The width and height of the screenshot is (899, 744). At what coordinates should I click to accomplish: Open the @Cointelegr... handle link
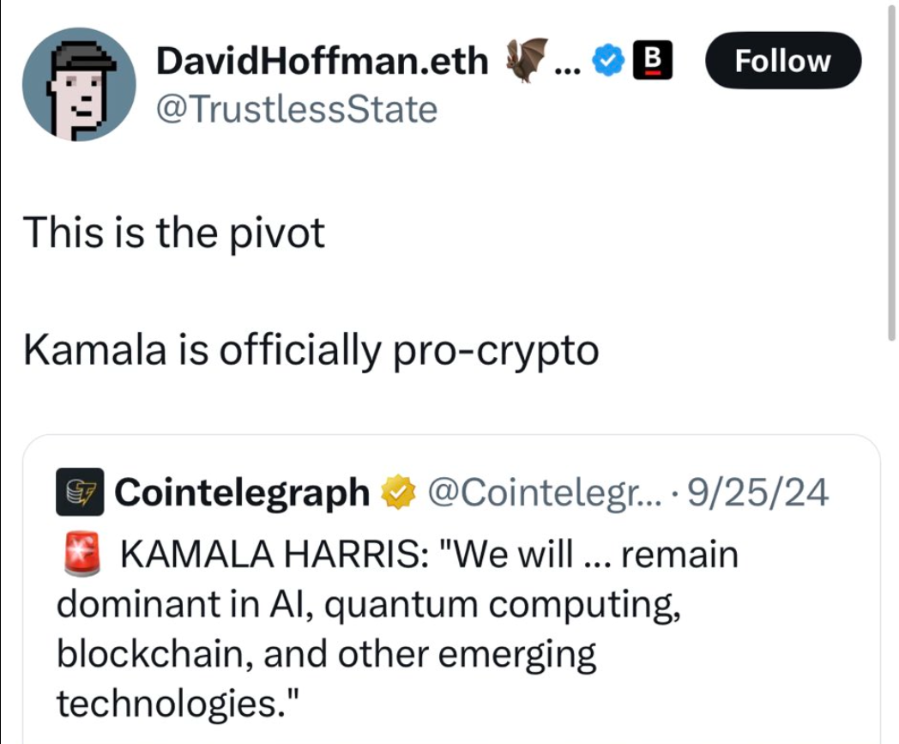544,493
